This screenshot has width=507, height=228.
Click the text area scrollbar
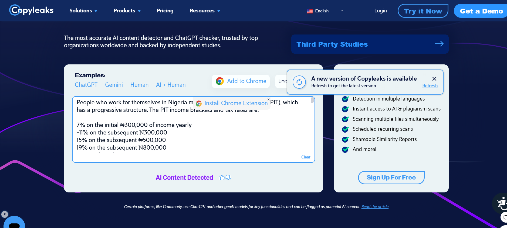coord(312,100)
